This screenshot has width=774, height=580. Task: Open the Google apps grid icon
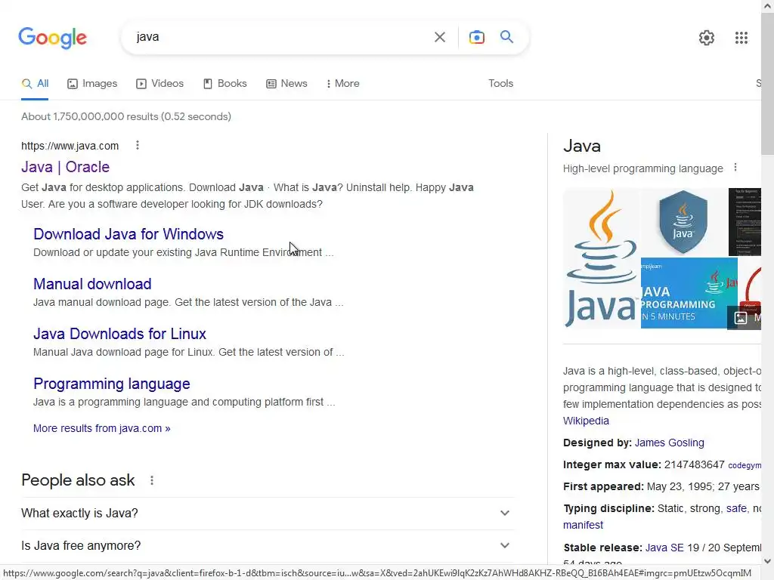(741, 38)
